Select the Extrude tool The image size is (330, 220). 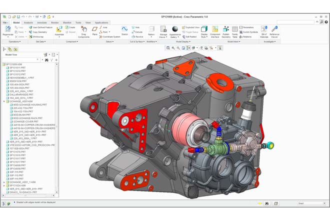[137, 32]
